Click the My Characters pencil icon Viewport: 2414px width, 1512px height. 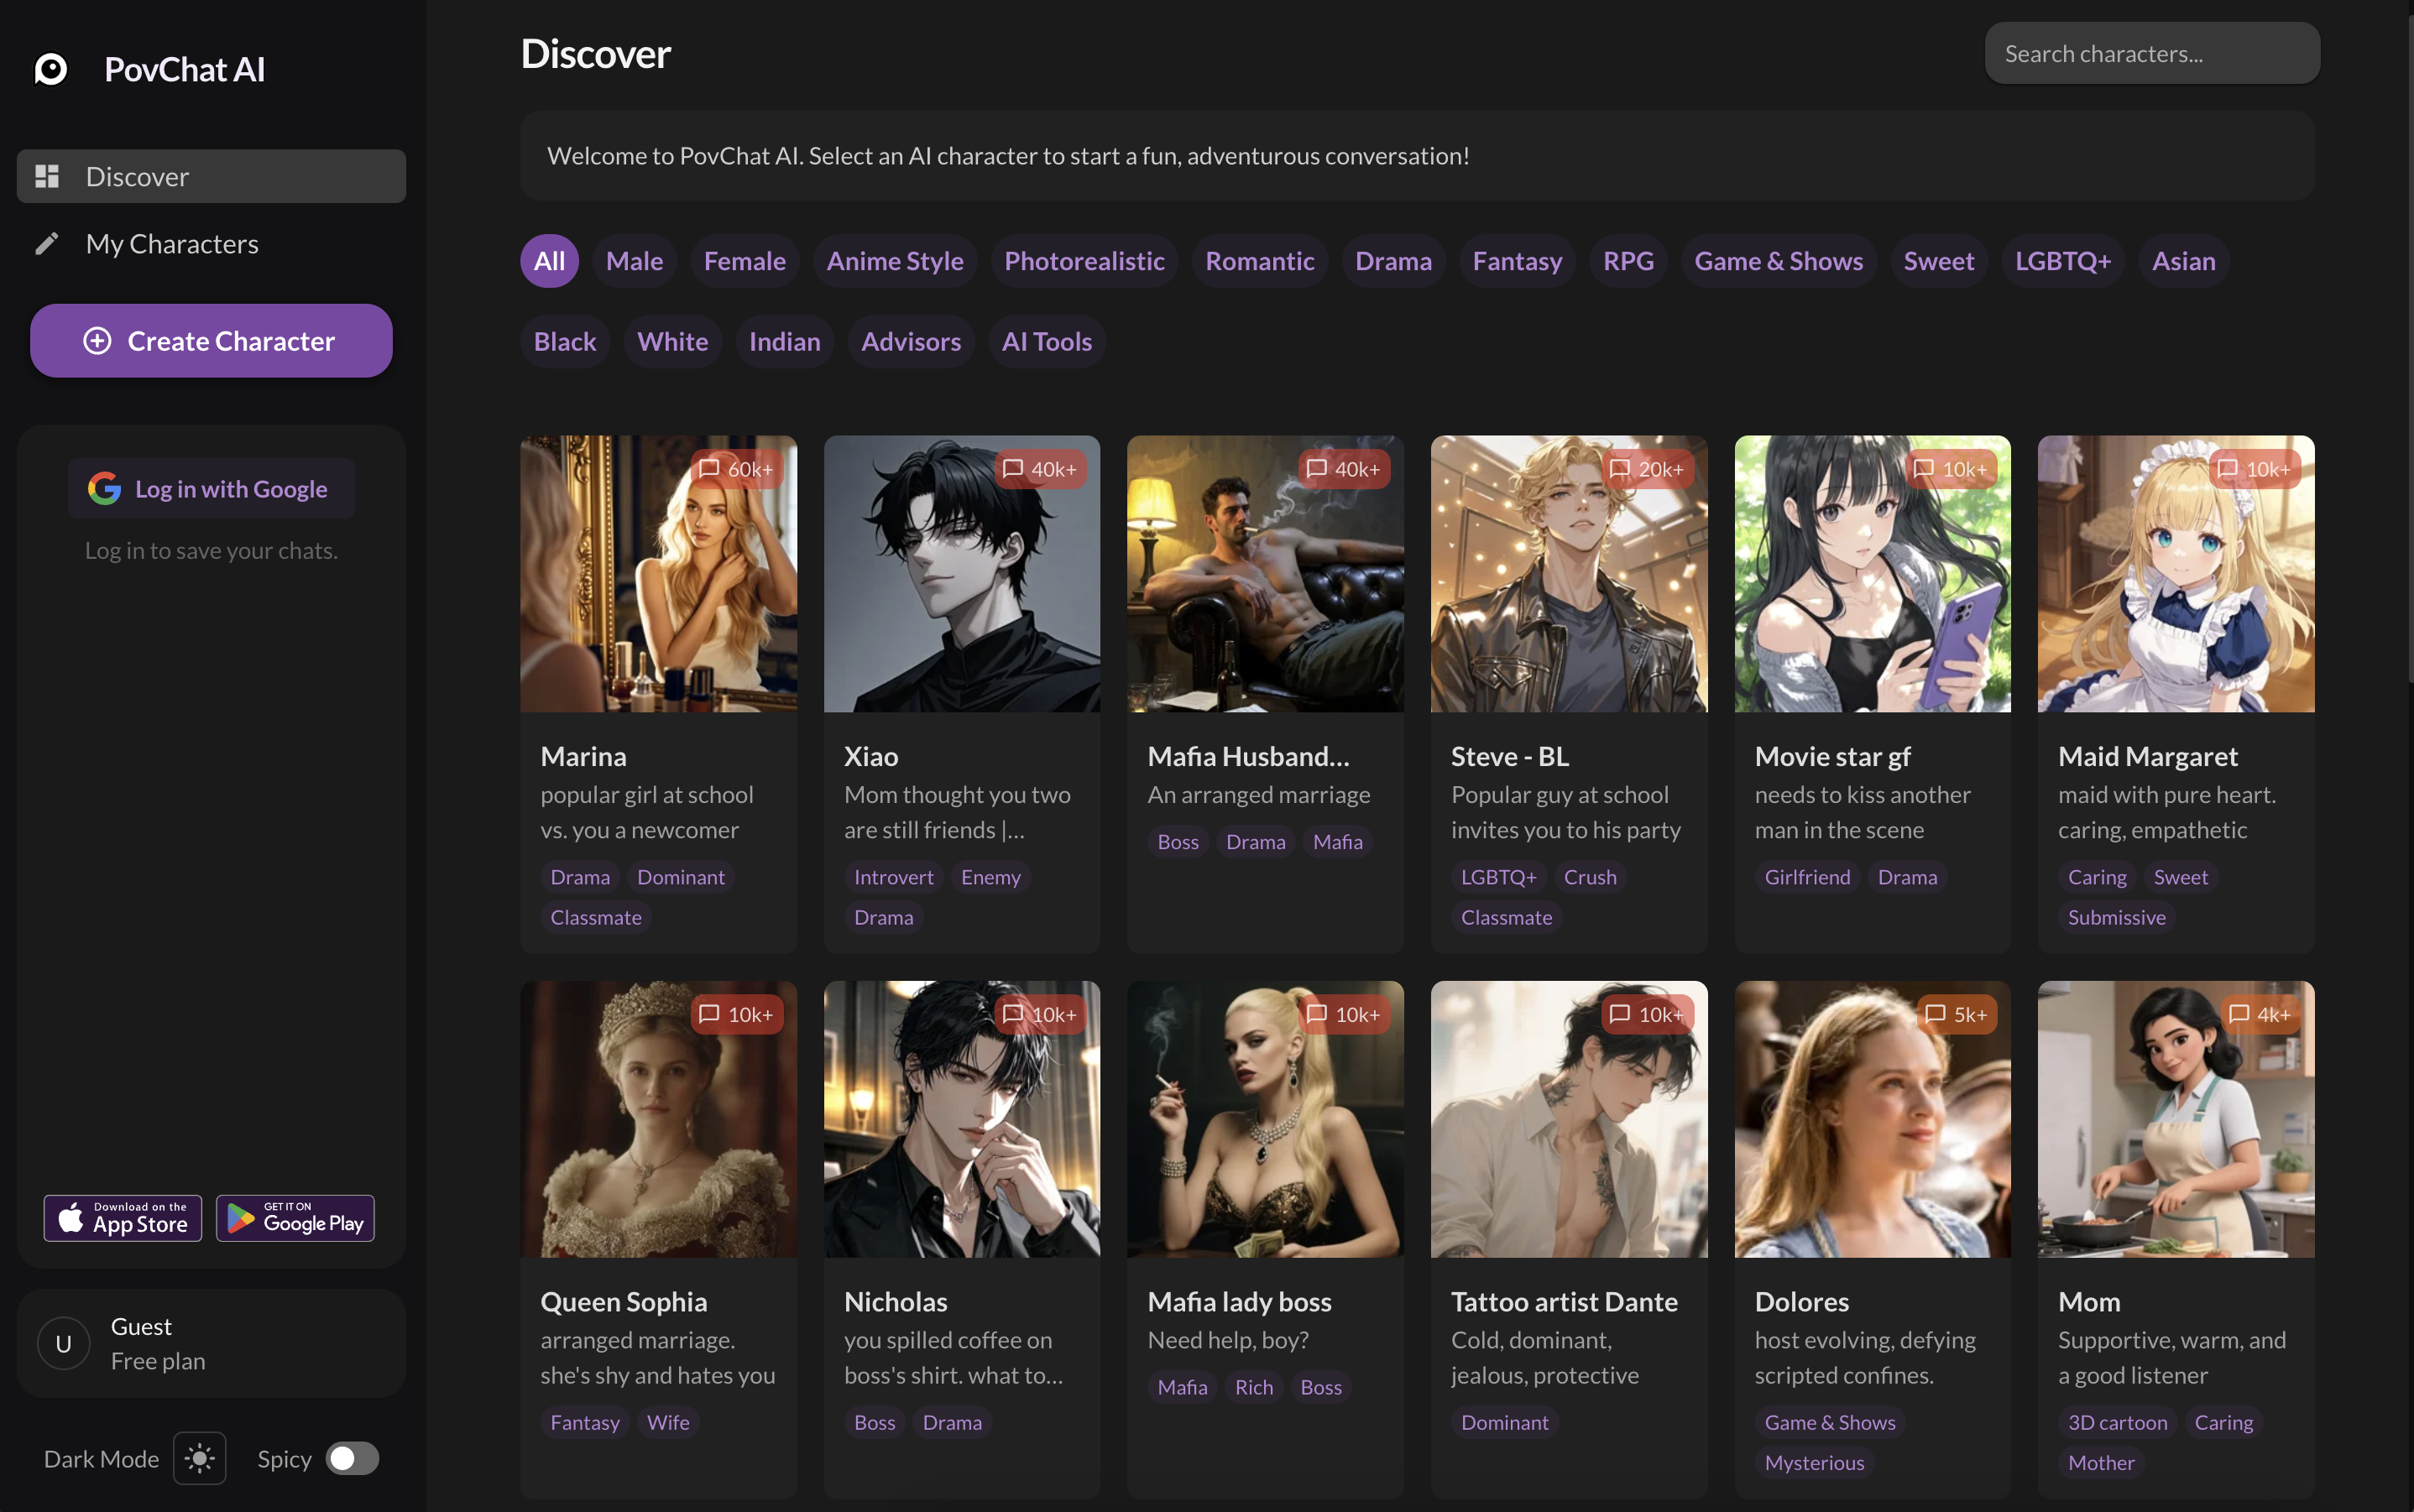tap(47, 244)
